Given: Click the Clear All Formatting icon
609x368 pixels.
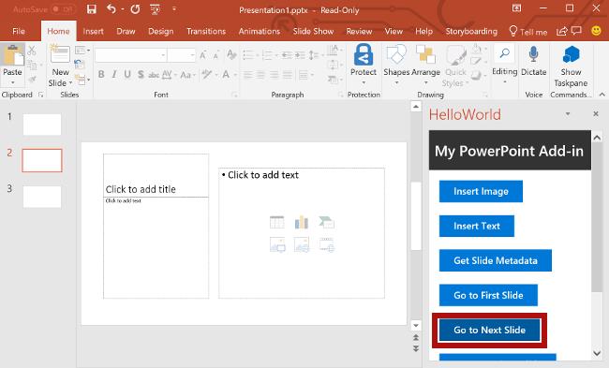Looking at the screenshot, I should 231,54.
